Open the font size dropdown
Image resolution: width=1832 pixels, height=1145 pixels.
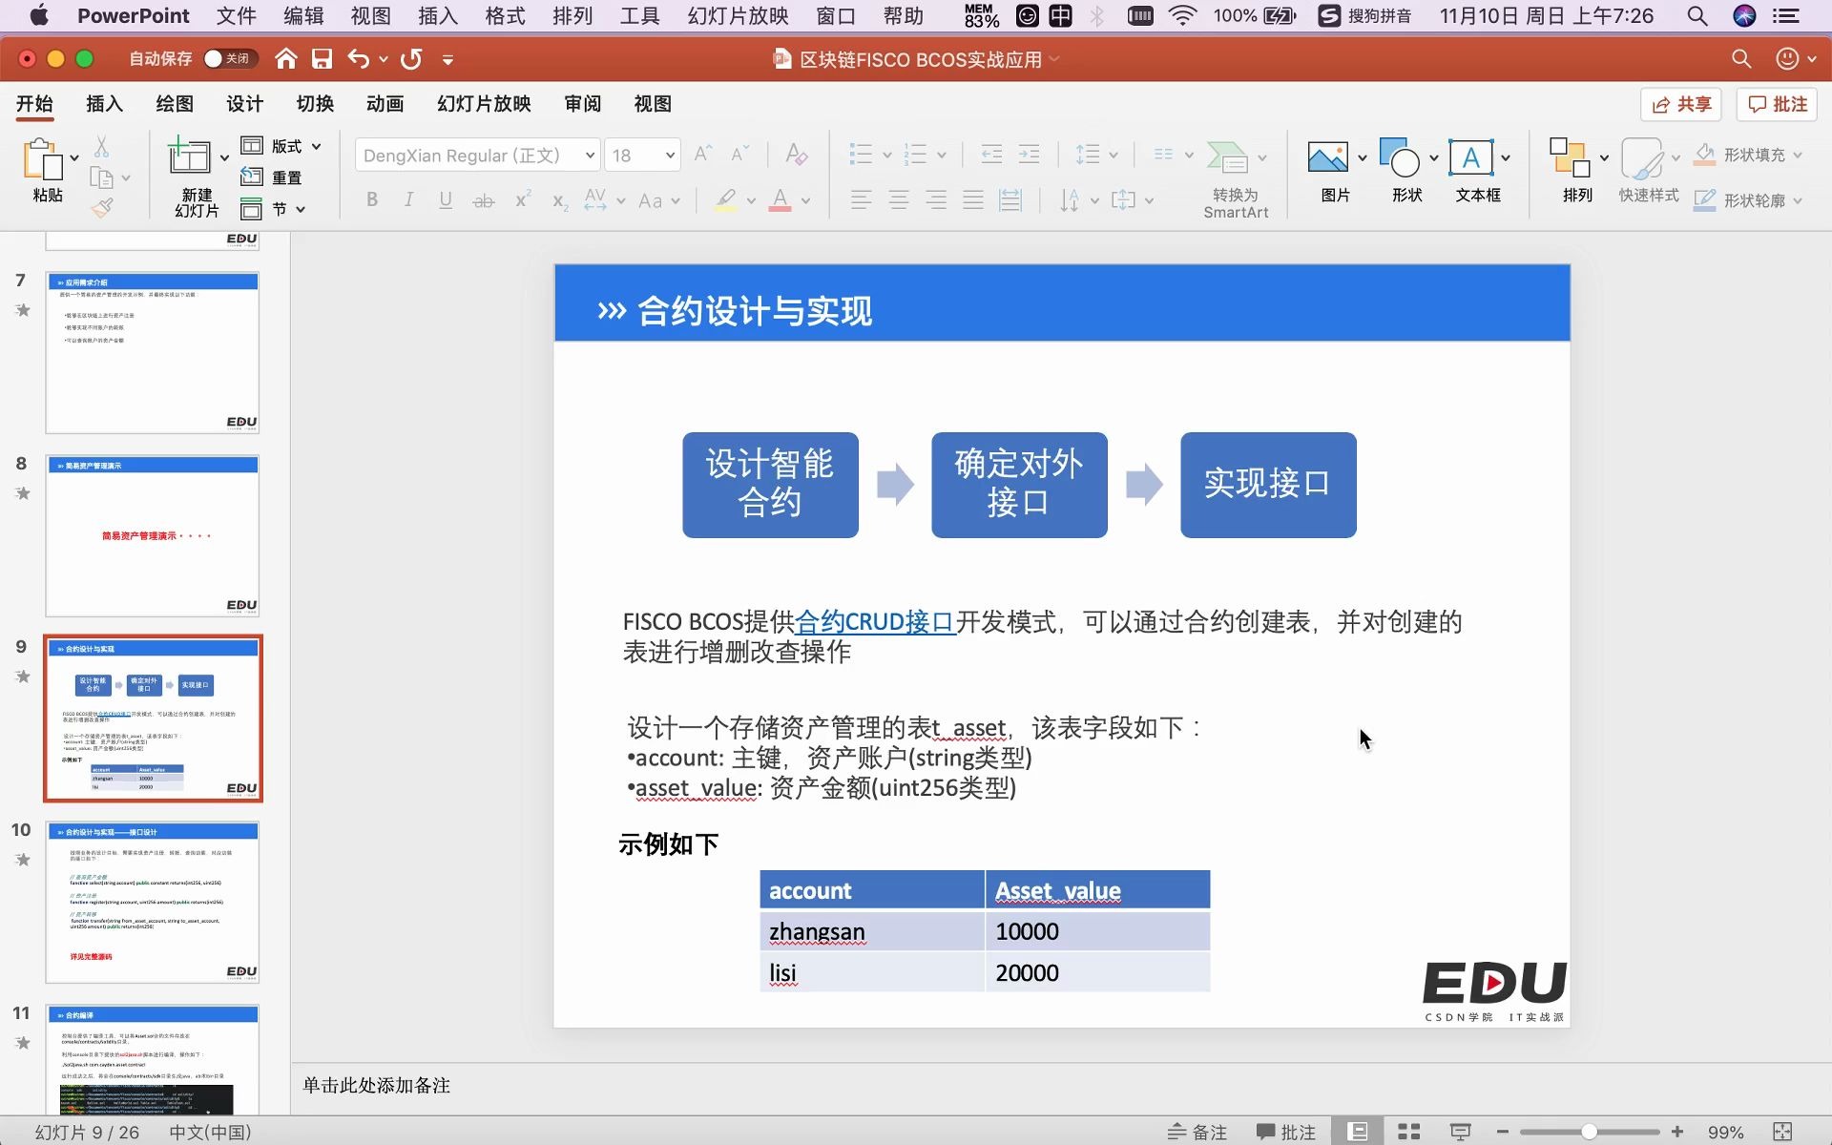click(670, 156)
